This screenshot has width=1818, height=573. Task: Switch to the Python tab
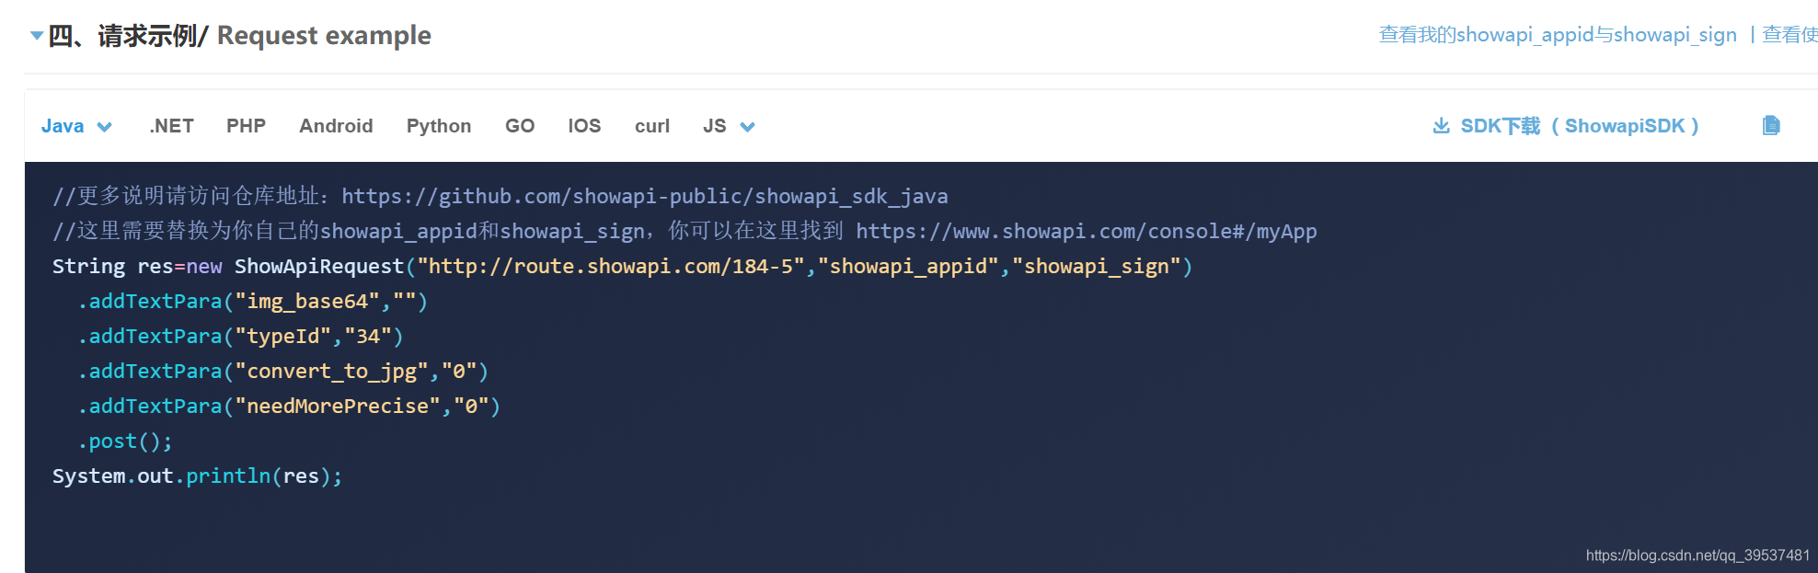tap(439, 126)
